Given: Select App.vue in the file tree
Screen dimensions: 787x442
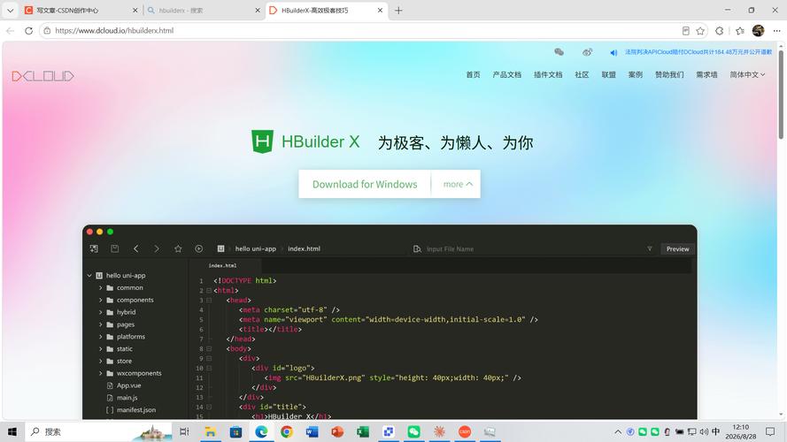Looking at the screenshot, I should [128, 385].
